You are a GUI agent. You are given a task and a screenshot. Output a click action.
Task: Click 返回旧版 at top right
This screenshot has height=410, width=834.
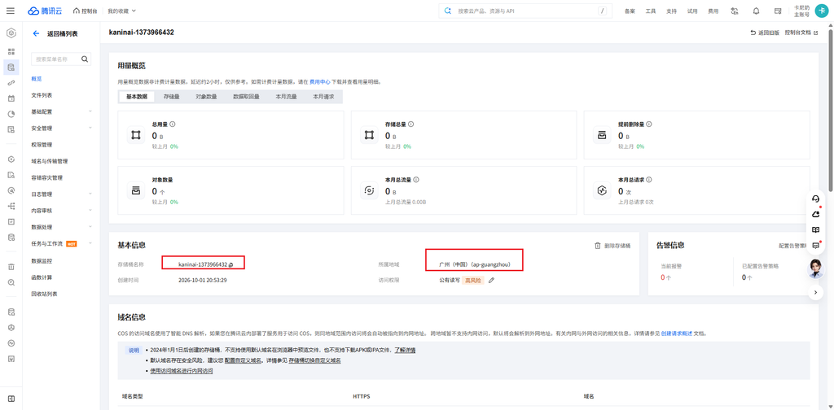[x=764, y=33]
